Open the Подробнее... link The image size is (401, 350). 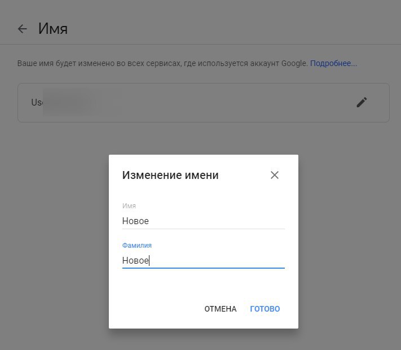click(333, 63)
